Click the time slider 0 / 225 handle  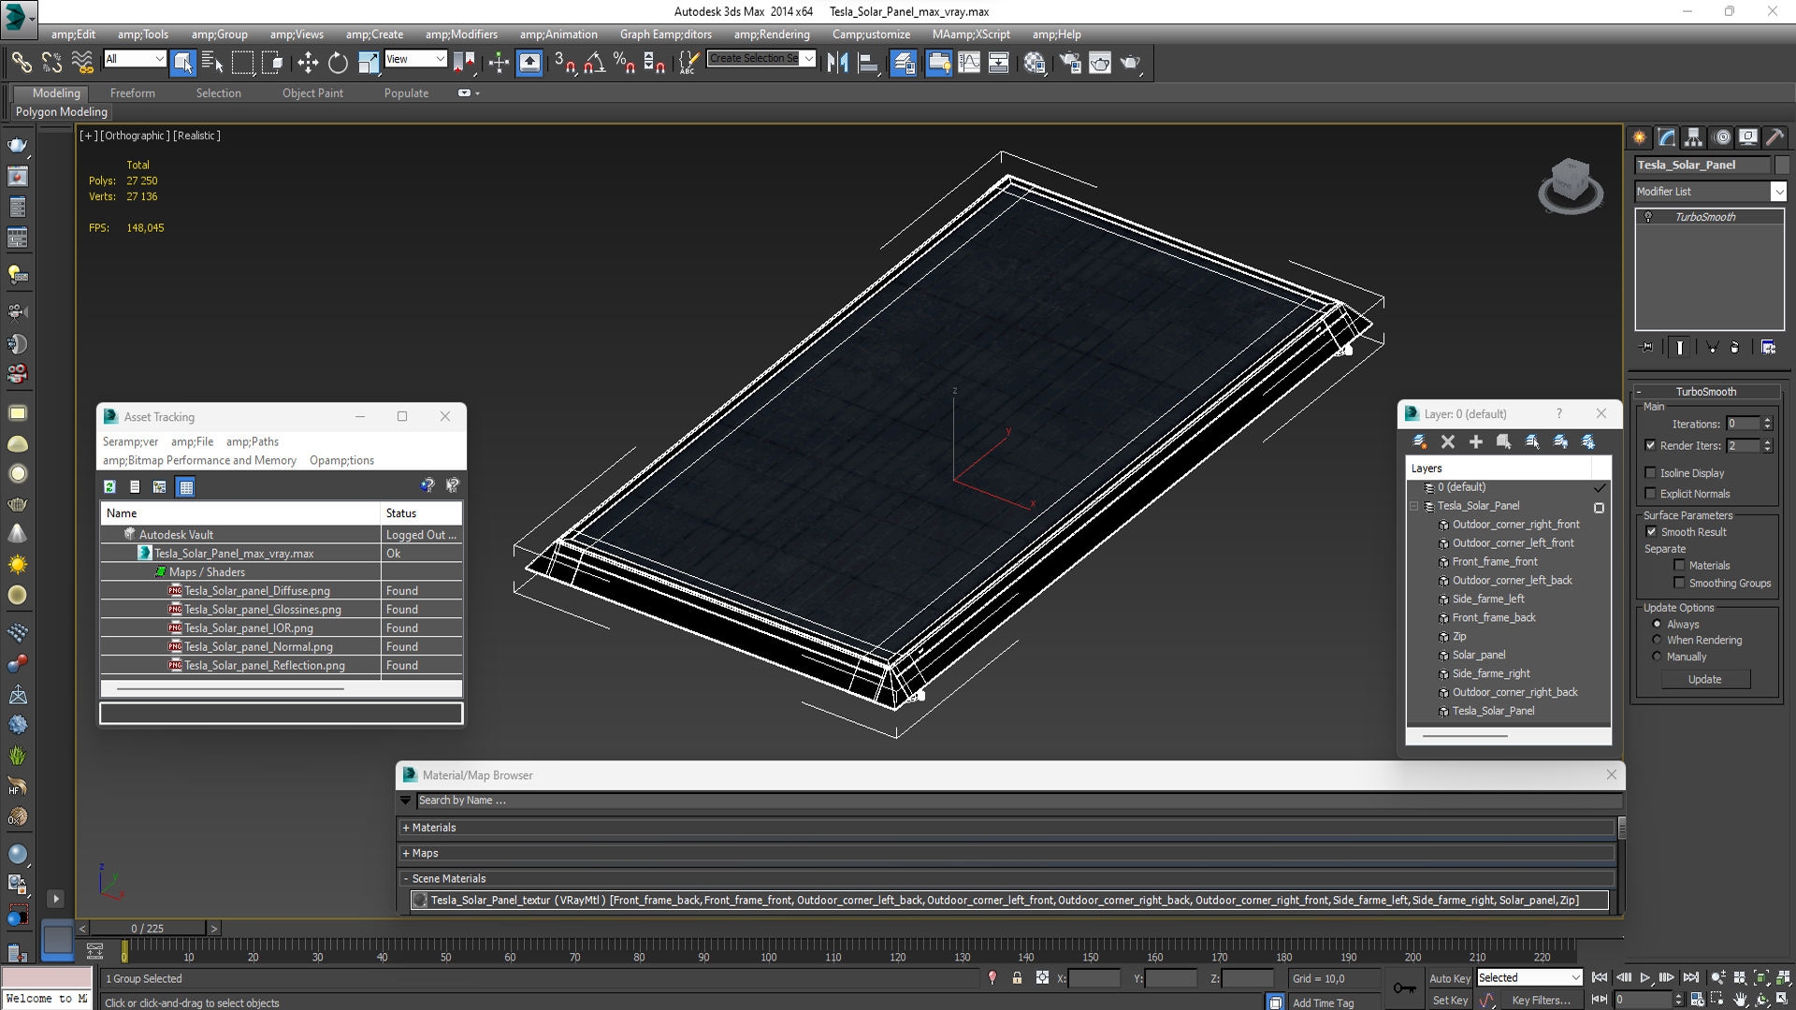[x=148, y=929]
